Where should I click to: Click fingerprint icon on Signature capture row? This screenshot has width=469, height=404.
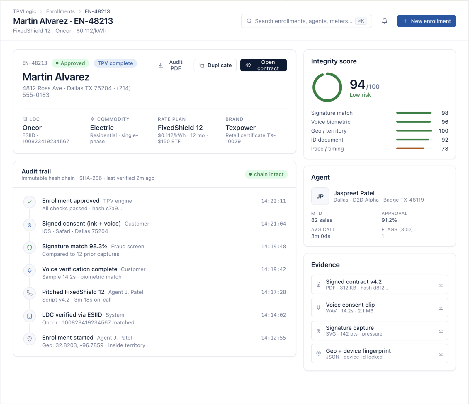(x=319, y=331)
